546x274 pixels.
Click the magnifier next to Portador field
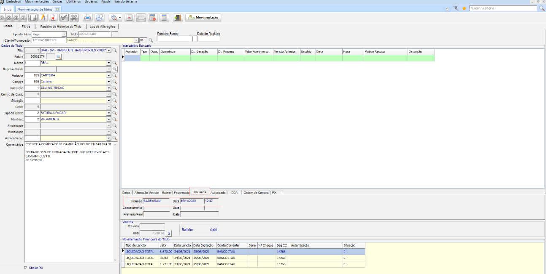[x=114, y=75]
